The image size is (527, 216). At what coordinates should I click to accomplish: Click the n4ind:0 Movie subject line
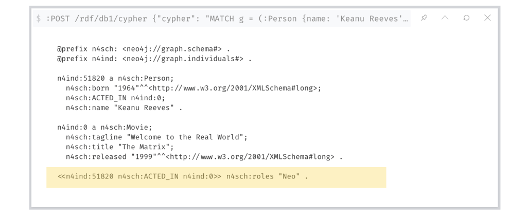[104, 128]
